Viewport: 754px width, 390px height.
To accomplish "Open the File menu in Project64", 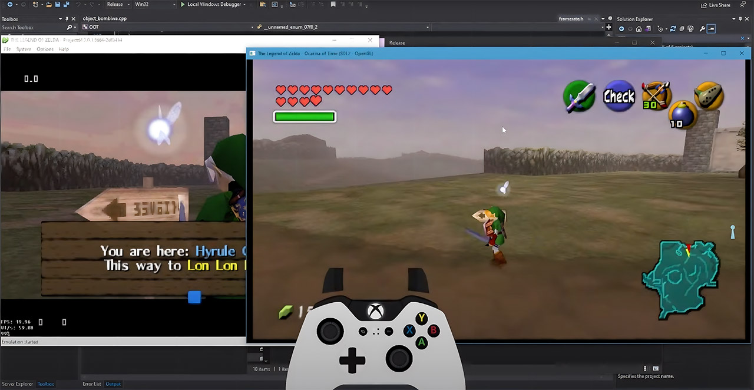I will pyautogui.click(x=7, y=49).
